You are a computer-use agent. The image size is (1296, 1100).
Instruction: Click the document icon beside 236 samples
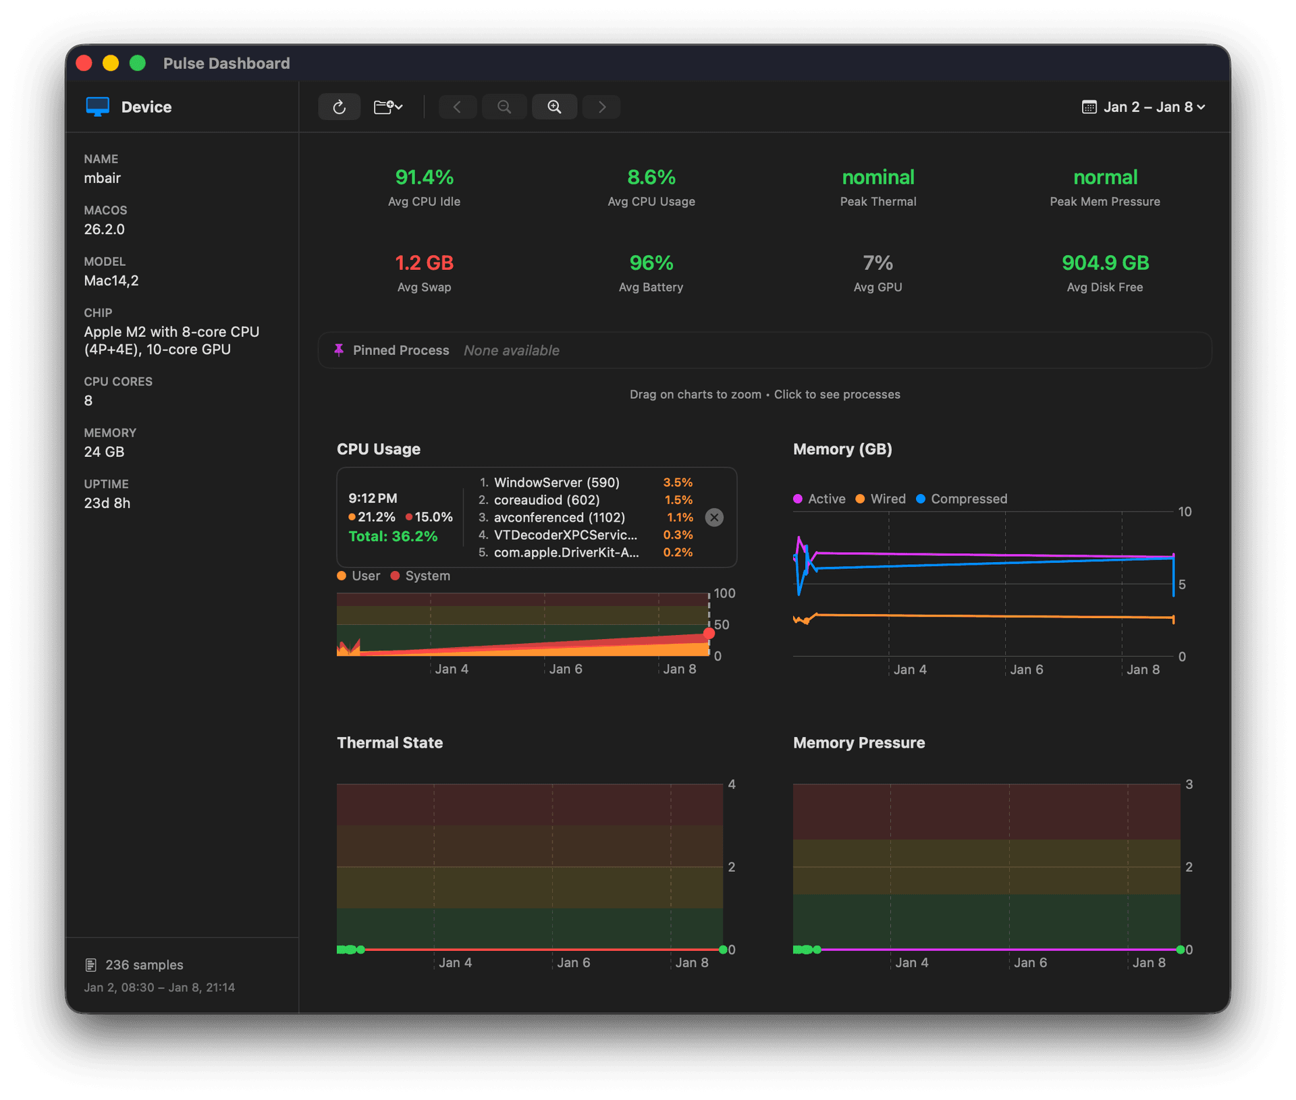[x=92, y=965]
